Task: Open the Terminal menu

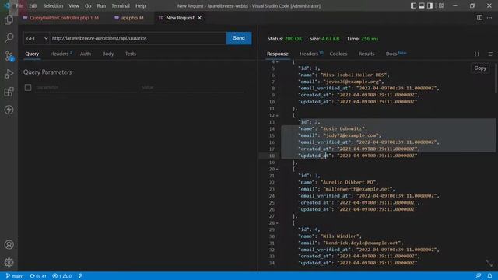Action: (x=121, y=5)
